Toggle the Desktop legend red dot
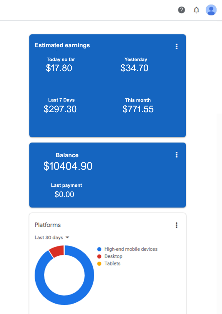 click(99, 256)
